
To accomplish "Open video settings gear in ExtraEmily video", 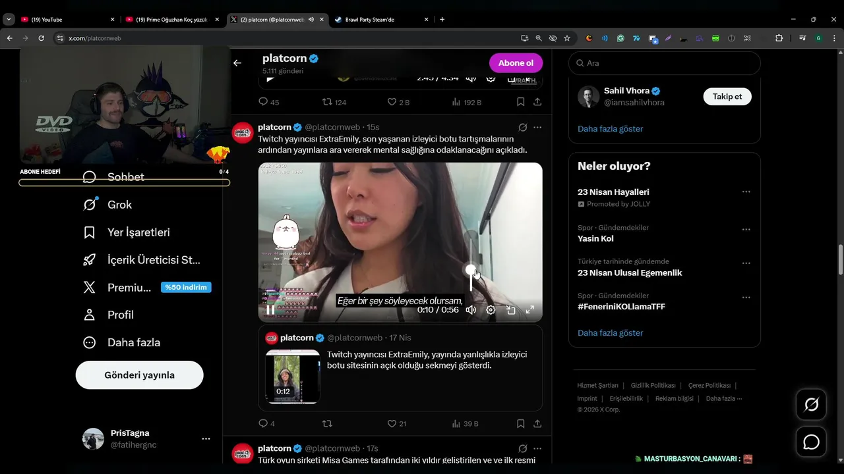I will (x=491, y=310).
